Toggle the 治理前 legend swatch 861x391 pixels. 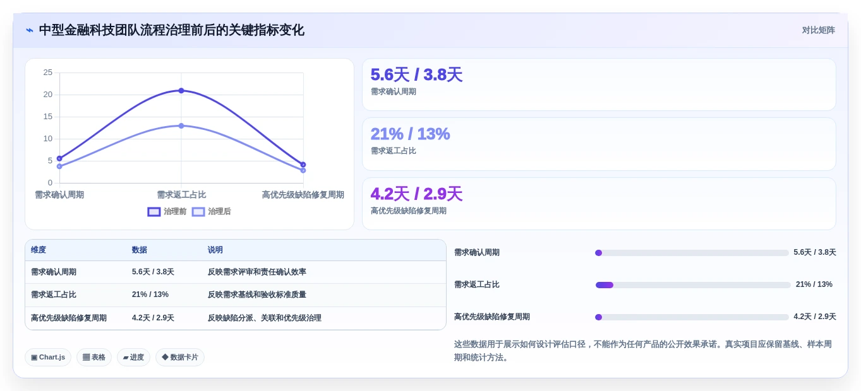pyautogui.click(x=154, y=212)
